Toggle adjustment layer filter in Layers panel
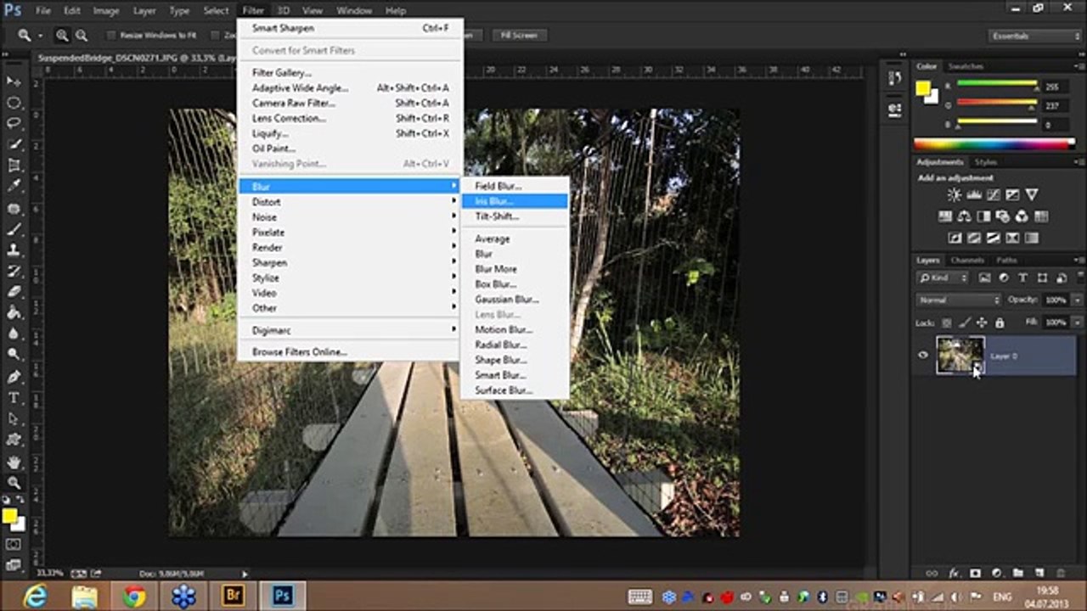 [1004, 277]
